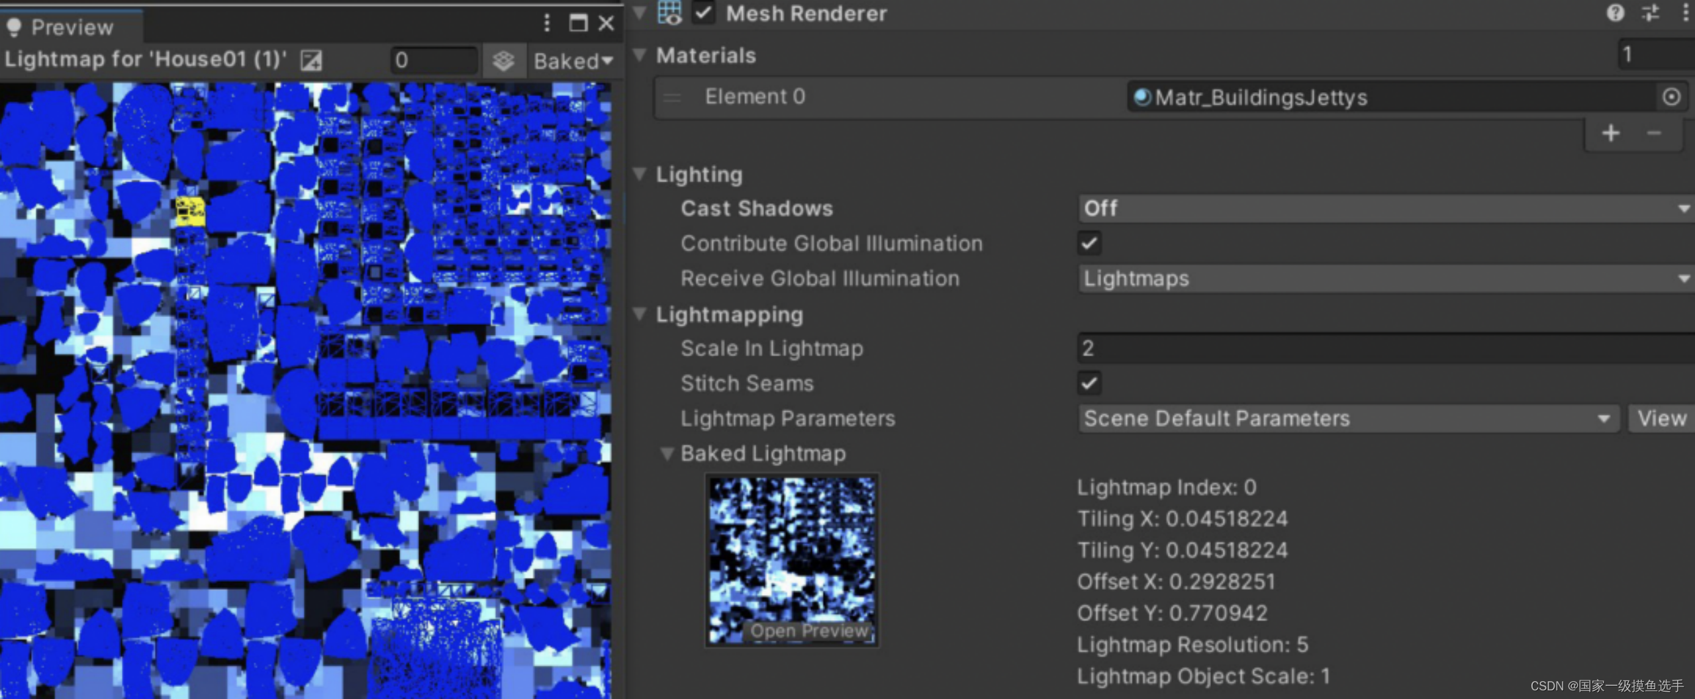Image resolution: width=1695 pixels, height=699 pixels.
Task: Open the Preview panel's three-dot menu
Action: pos(547,23)
